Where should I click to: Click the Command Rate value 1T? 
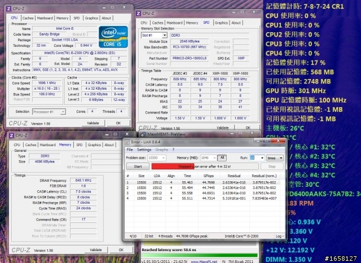point(83,220)
